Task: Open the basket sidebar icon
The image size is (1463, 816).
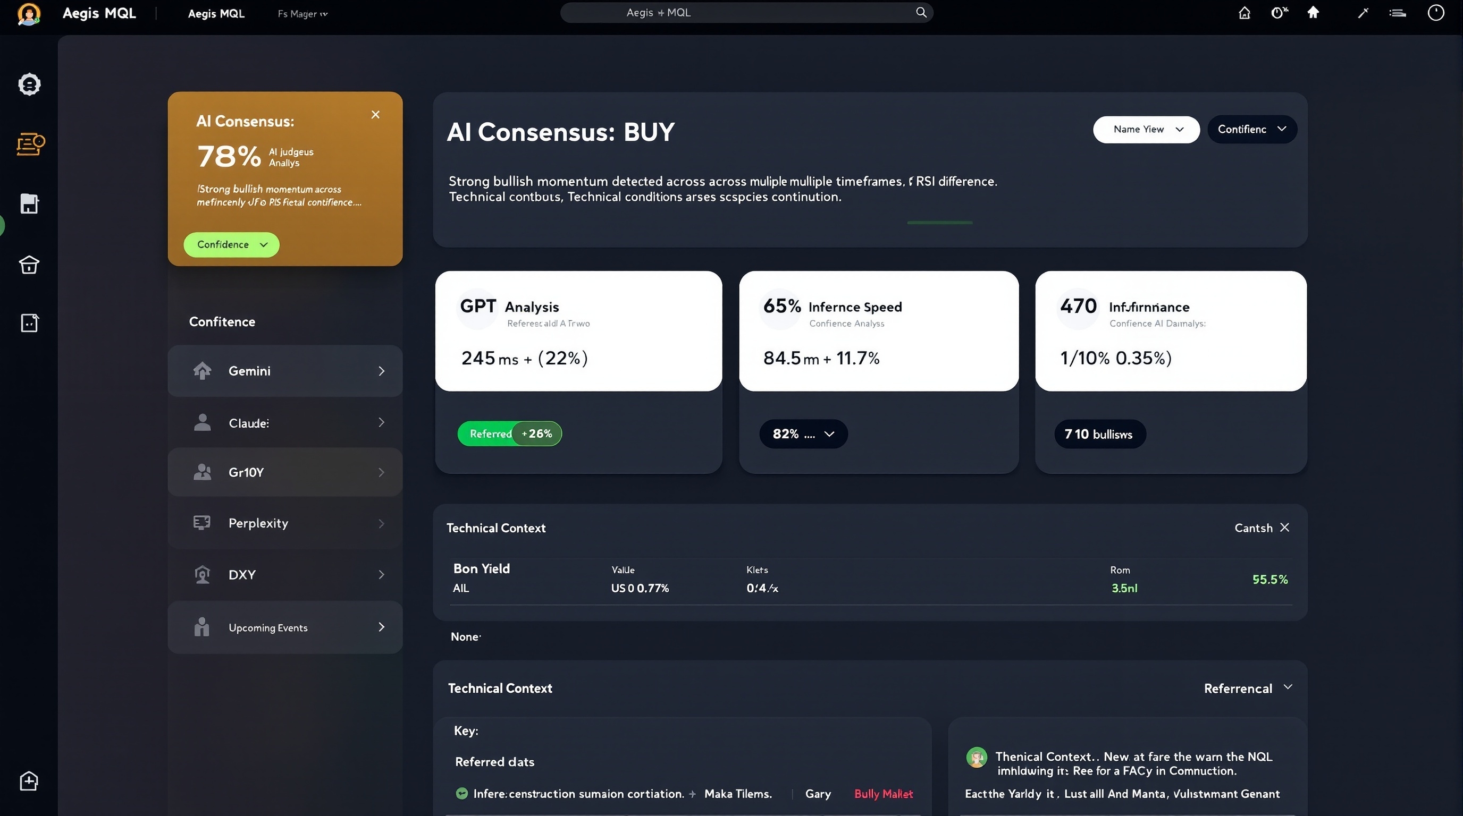Action: pyautogui.click(x=29, y=265)
